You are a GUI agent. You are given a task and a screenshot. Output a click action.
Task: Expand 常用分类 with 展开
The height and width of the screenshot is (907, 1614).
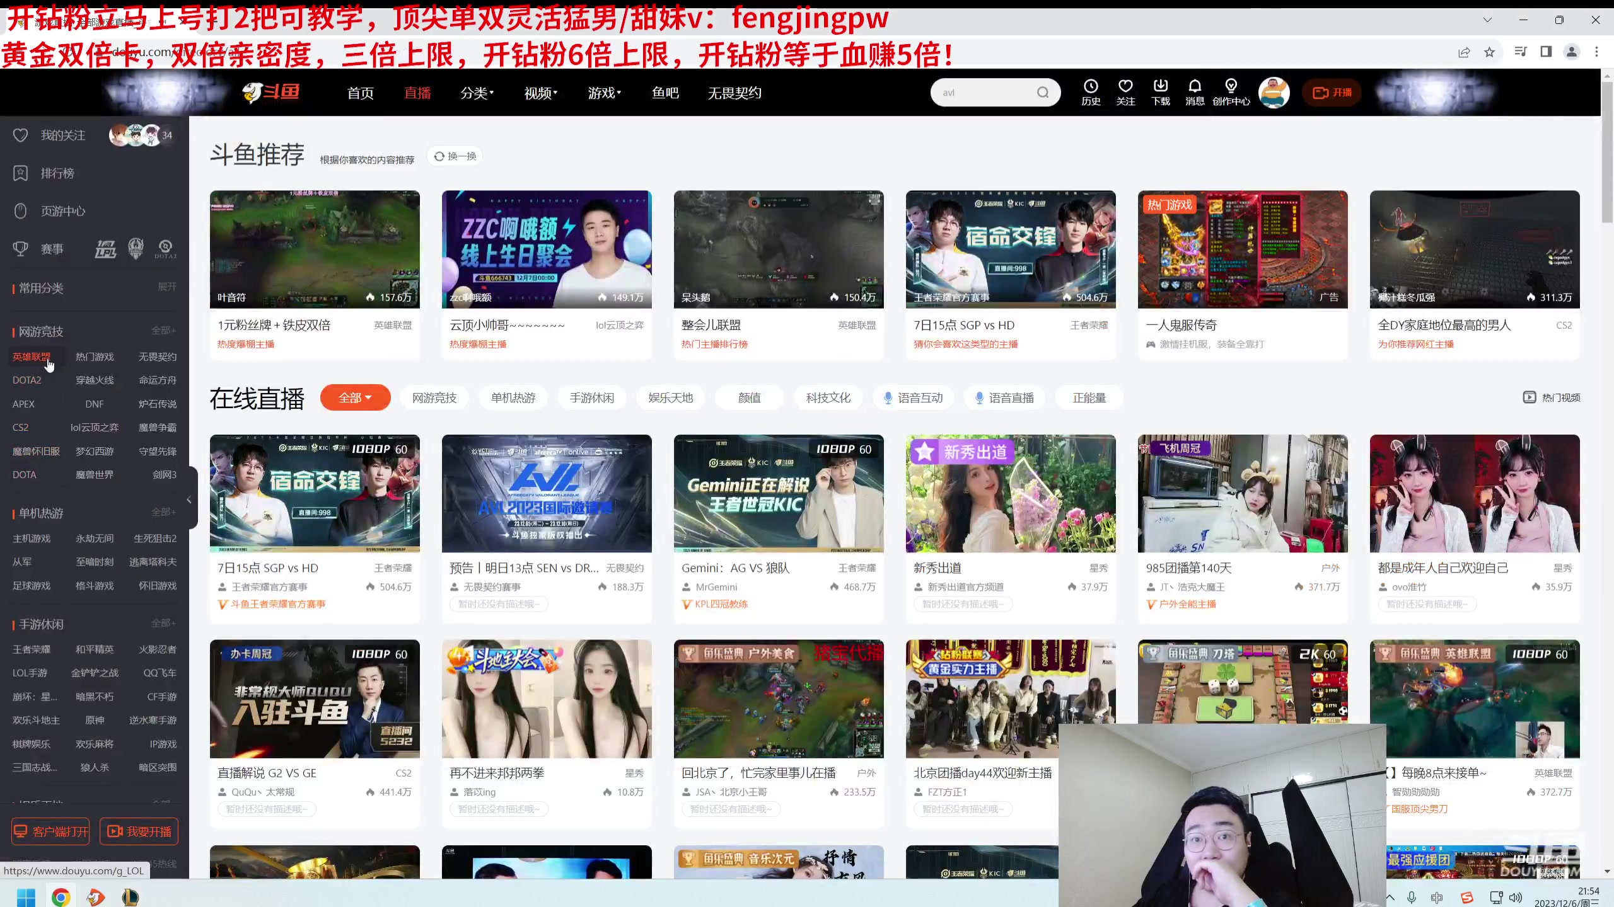[166, 287]
